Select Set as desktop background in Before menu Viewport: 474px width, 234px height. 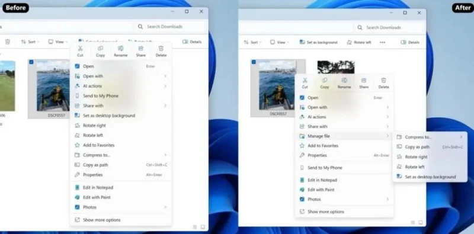[121, 116]
